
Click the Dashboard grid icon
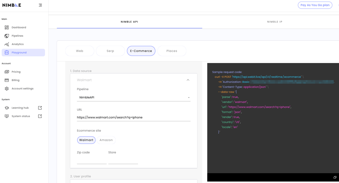tap(7, 27)
